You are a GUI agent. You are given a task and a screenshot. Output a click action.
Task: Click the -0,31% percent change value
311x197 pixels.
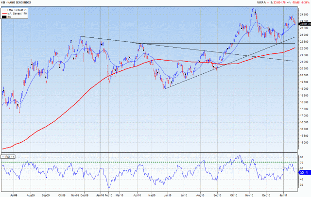coord(304,3)
